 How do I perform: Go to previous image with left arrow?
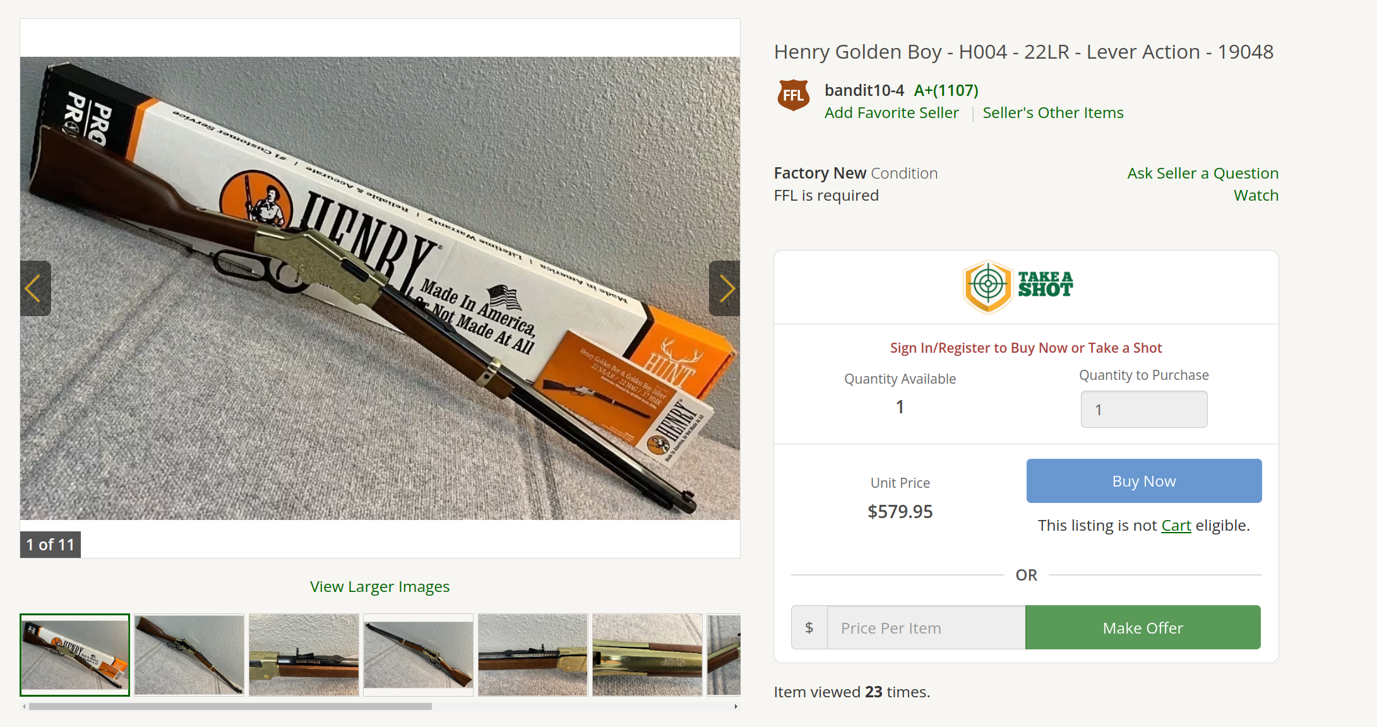35,288
